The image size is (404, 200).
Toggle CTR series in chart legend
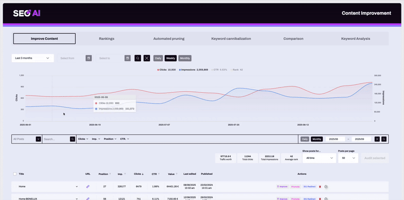pos(219,70)
